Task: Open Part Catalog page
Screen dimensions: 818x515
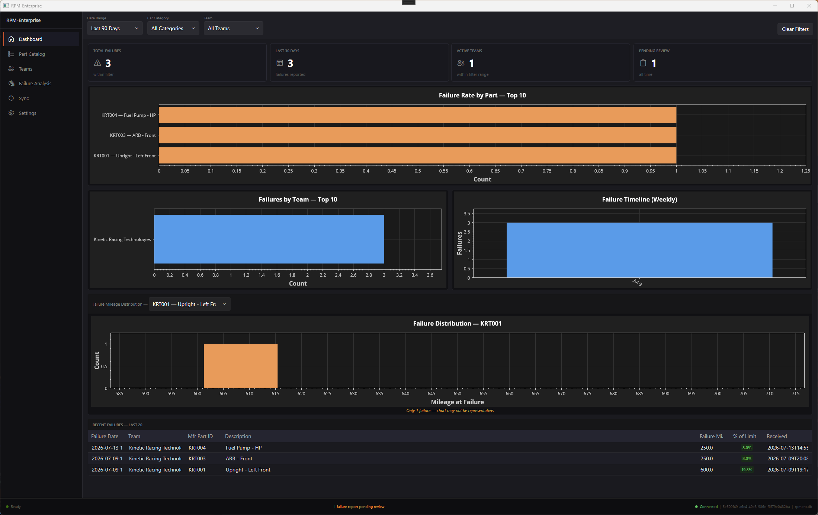Action: (x=41, y=54)
